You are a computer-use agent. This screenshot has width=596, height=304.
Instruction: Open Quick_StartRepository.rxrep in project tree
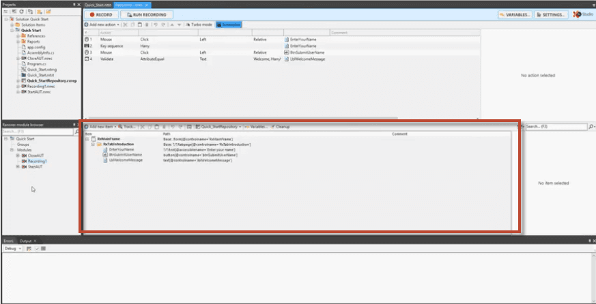[52, 80]
